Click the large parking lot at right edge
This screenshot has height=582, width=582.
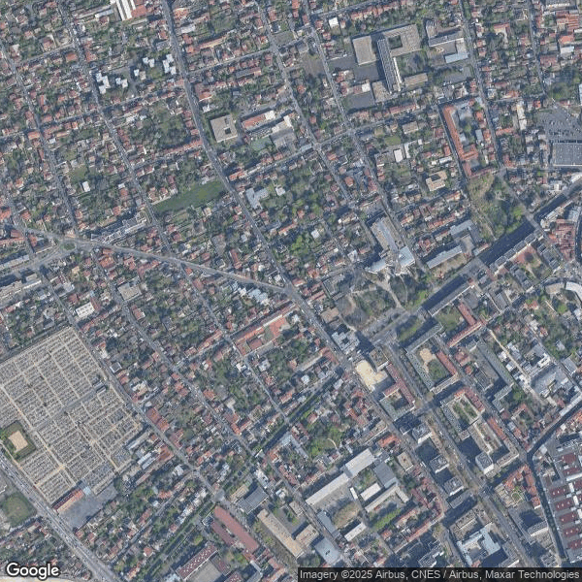(563, 125)
